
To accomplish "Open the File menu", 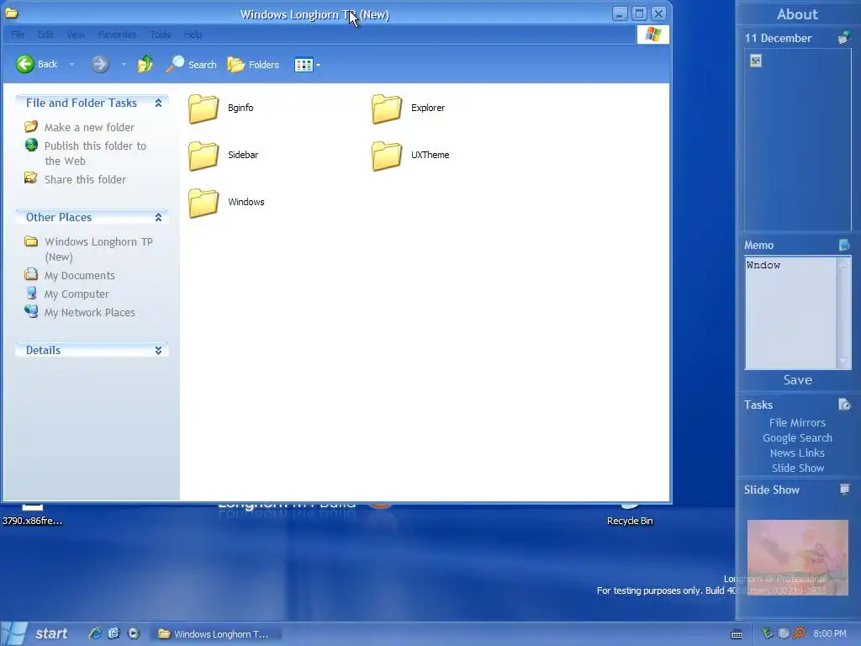I will click(18, 34).
